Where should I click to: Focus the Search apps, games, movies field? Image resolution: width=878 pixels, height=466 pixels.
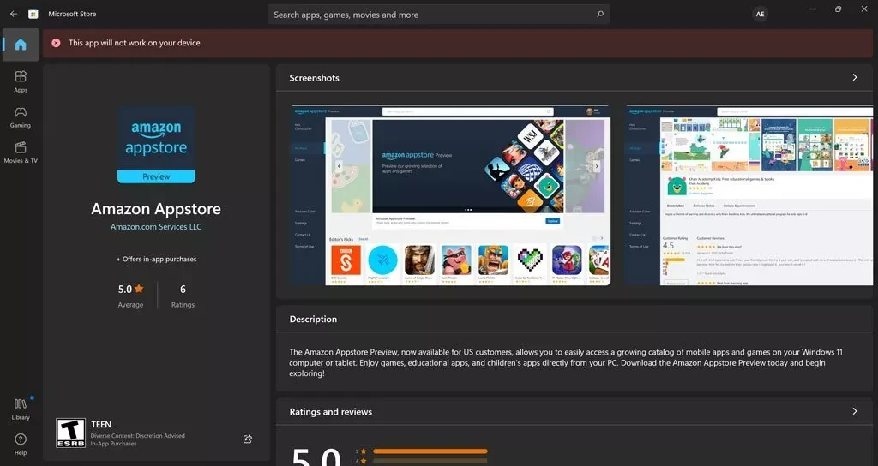439,15
